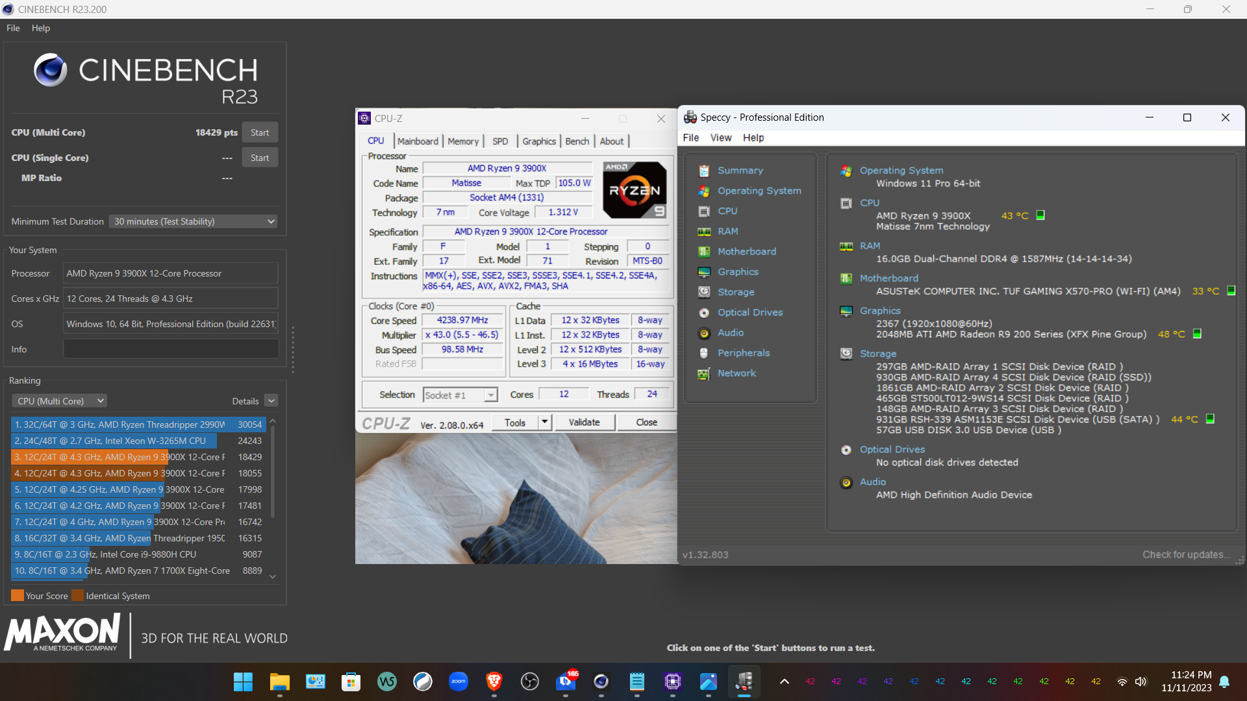Screen dimensions: 1247x701
Task: Open Storage in Speccy sidebar
Action: pos(735,292)
